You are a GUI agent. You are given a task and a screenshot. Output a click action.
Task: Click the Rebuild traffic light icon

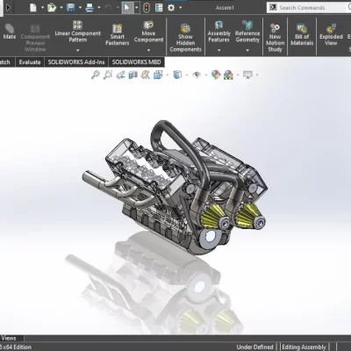pyautogui.click(x=147, y=8)
